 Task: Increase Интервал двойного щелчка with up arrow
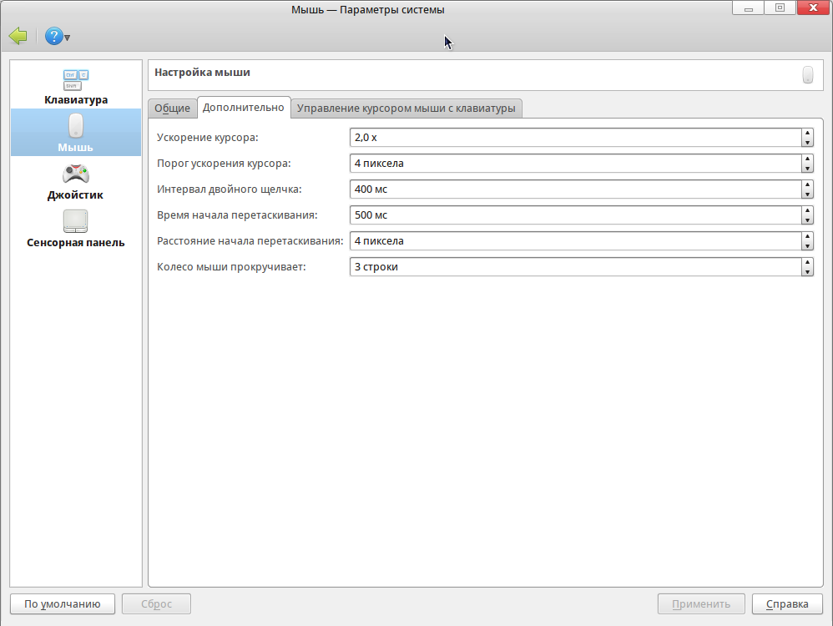(x=807, y=184)
